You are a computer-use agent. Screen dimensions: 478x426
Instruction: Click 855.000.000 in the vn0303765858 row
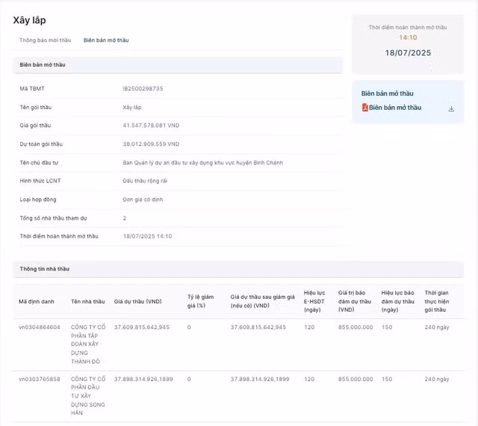point(356,379)
